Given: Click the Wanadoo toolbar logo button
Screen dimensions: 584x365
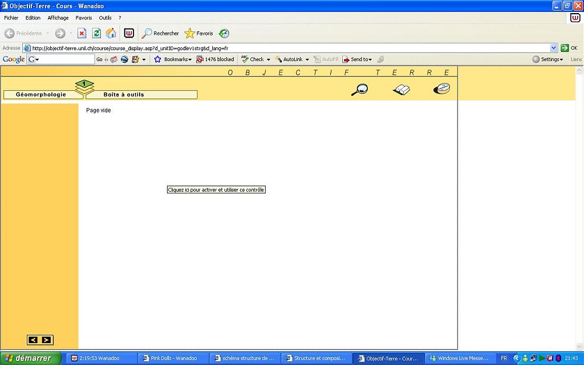Looking at the screenshot, I should (x=129, y=33).
